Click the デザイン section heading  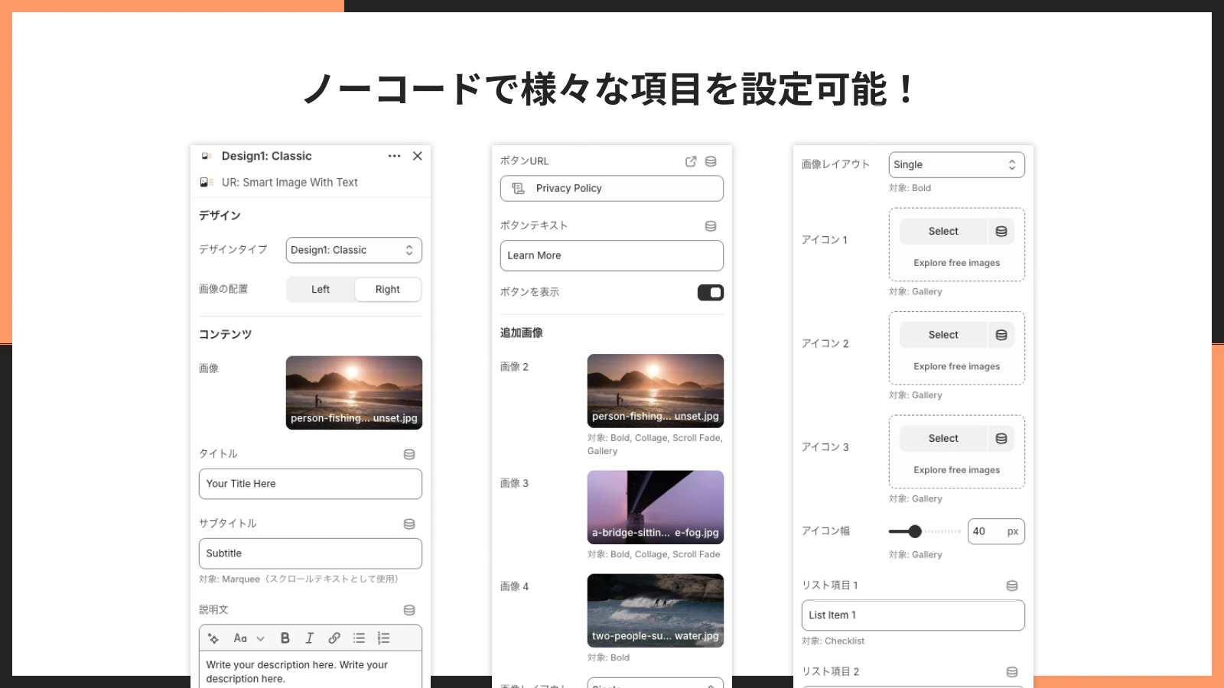(x=220, y=216)
